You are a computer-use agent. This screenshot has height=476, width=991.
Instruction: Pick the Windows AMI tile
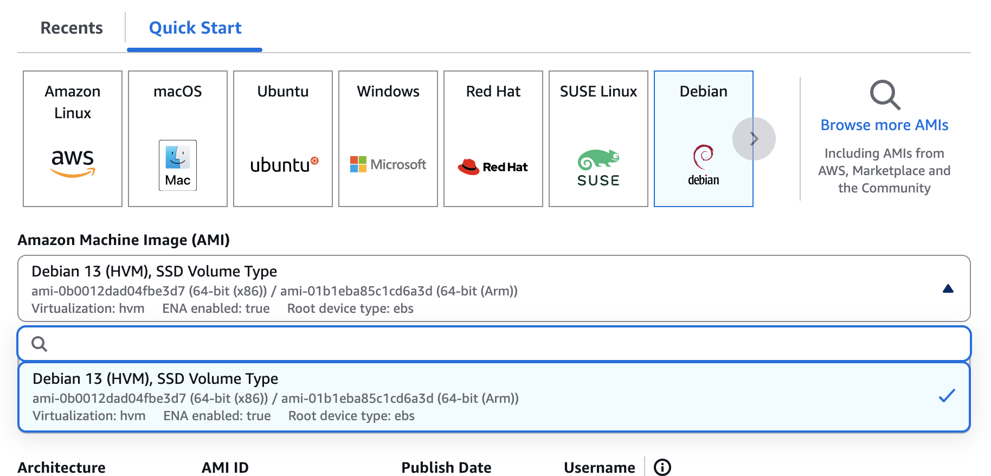tap(388, 139)
